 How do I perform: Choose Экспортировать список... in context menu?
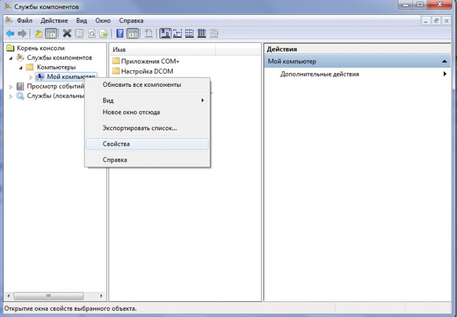[x=147, y=128]
